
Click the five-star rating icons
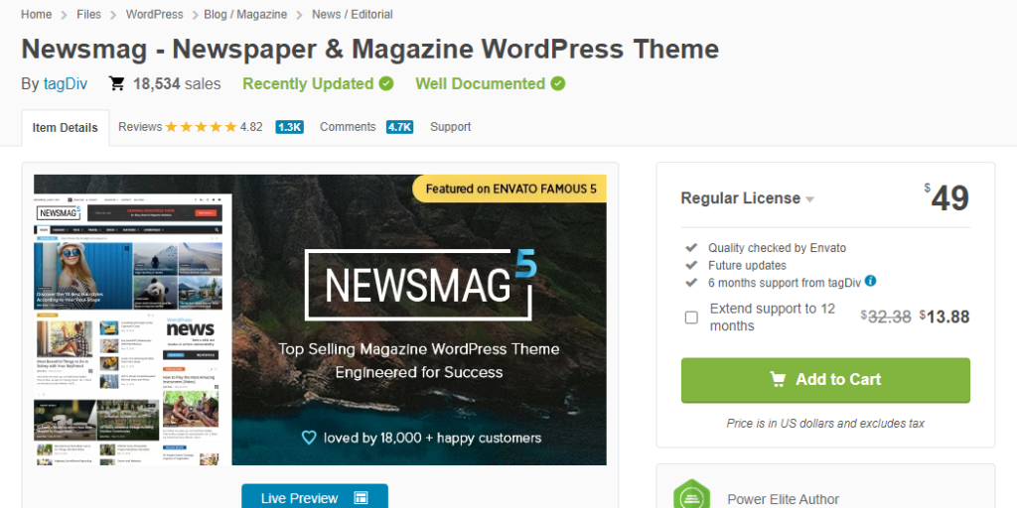tap(201, 127)
